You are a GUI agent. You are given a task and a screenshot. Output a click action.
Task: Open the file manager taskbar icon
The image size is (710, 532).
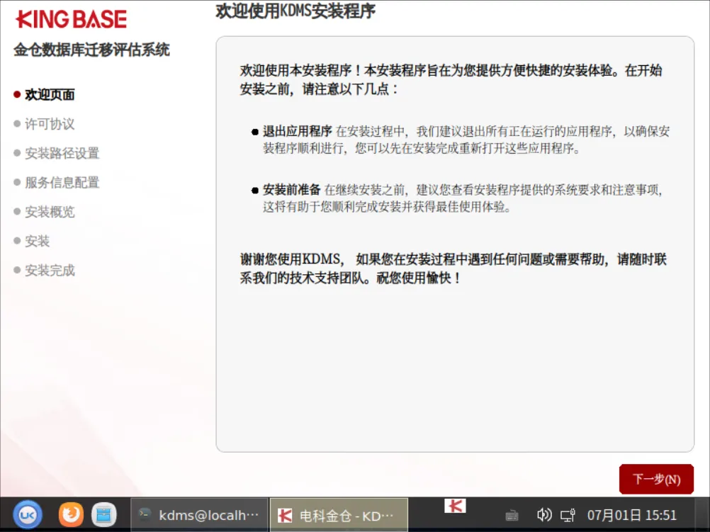(x=103, y=515)
